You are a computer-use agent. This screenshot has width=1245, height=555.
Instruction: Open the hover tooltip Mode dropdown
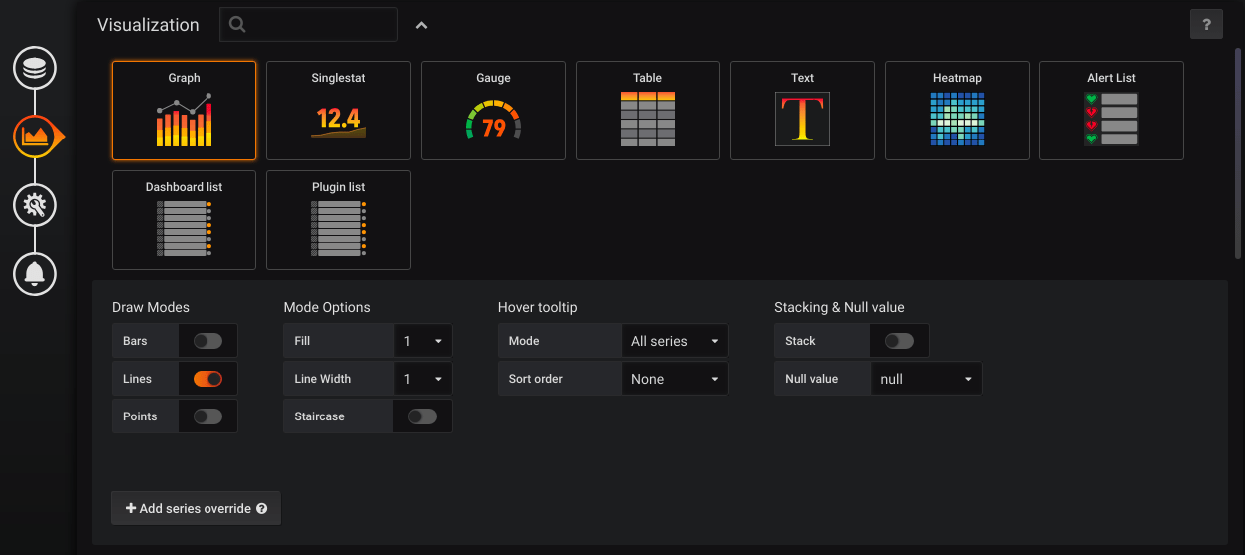point(674,341)
